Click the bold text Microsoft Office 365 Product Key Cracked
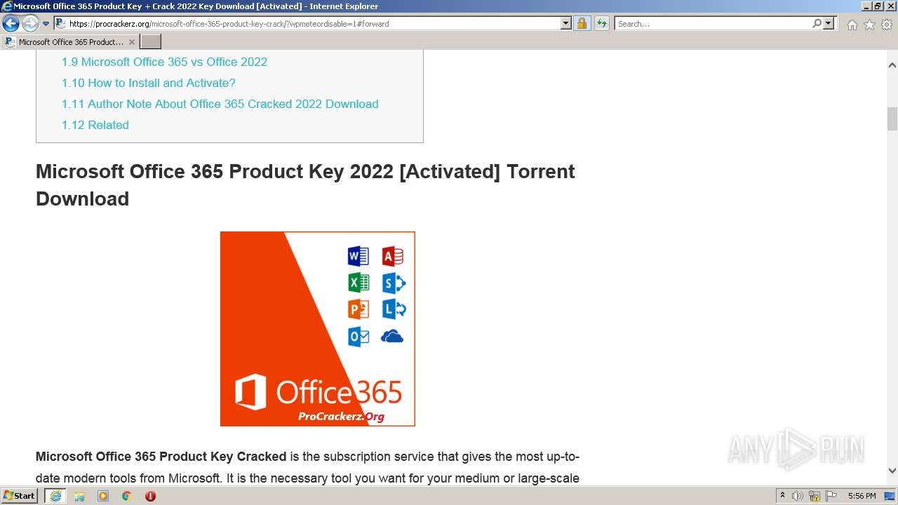This screenshot has height=505, width=898. (x=161, y=457)
